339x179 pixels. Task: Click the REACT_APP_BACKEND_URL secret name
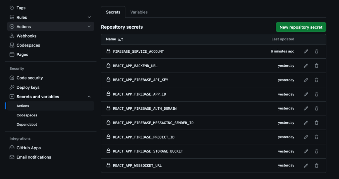[135, 66]
